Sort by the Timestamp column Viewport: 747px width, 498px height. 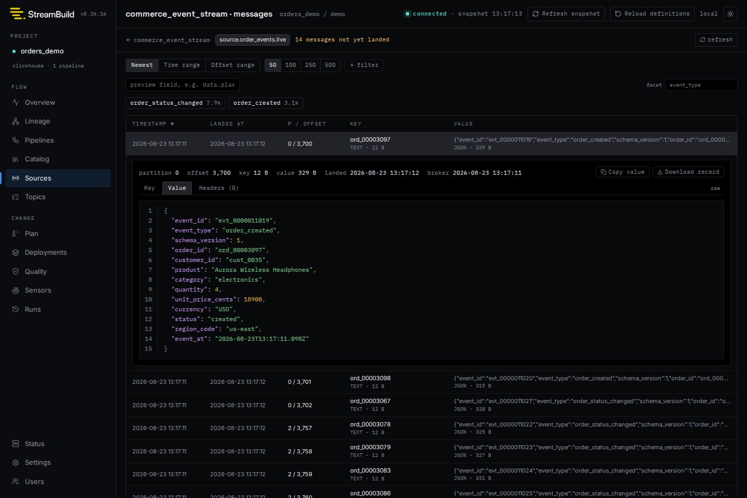(153, 124)
